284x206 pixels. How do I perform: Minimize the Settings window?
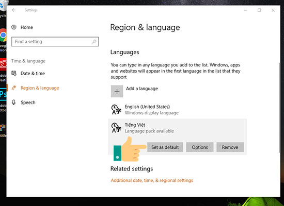(245, 10)
